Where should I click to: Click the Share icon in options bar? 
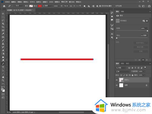tap(149, 6)
